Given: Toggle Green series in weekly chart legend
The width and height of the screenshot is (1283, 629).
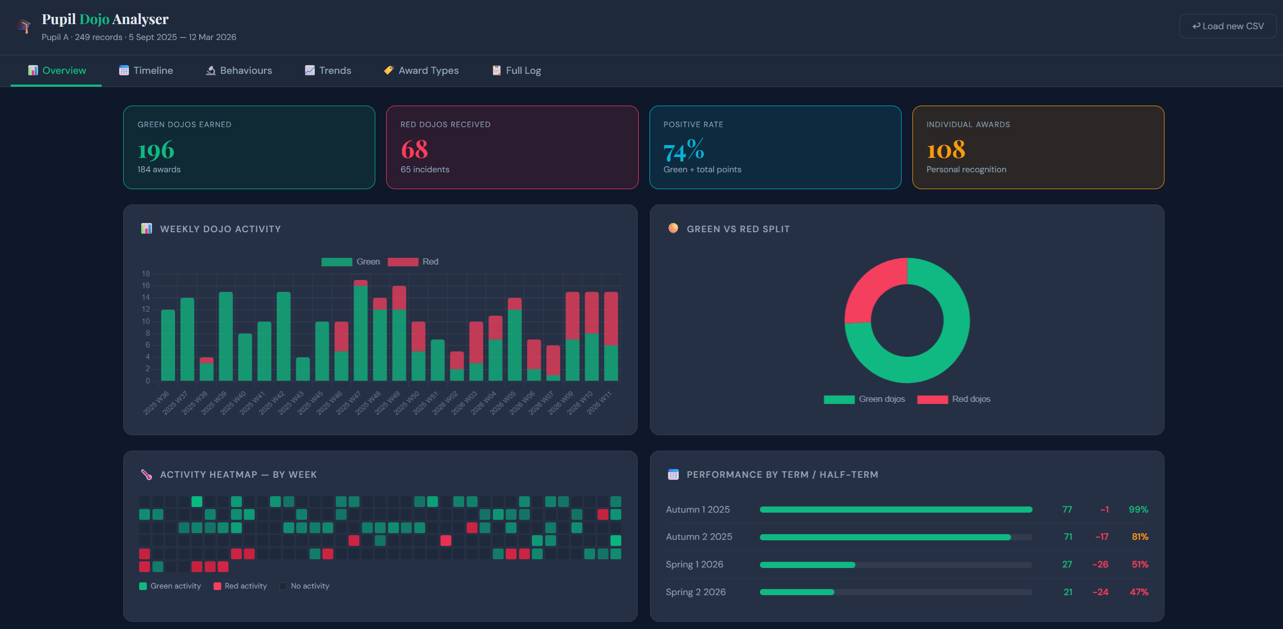Looking at the screenshot, I should [x=351, y=262].
